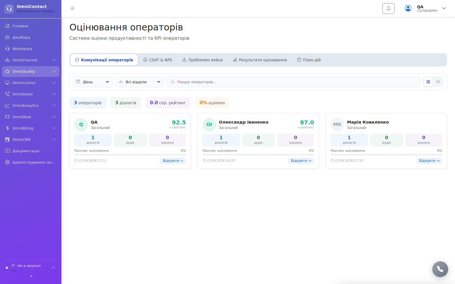
Task: Toggle the hamburger sidebar menu
Action: 73,9
